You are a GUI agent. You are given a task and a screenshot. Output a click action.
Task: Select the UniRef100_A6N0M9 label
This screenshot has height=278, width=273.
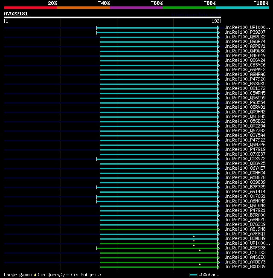click(x=245, y=201)
